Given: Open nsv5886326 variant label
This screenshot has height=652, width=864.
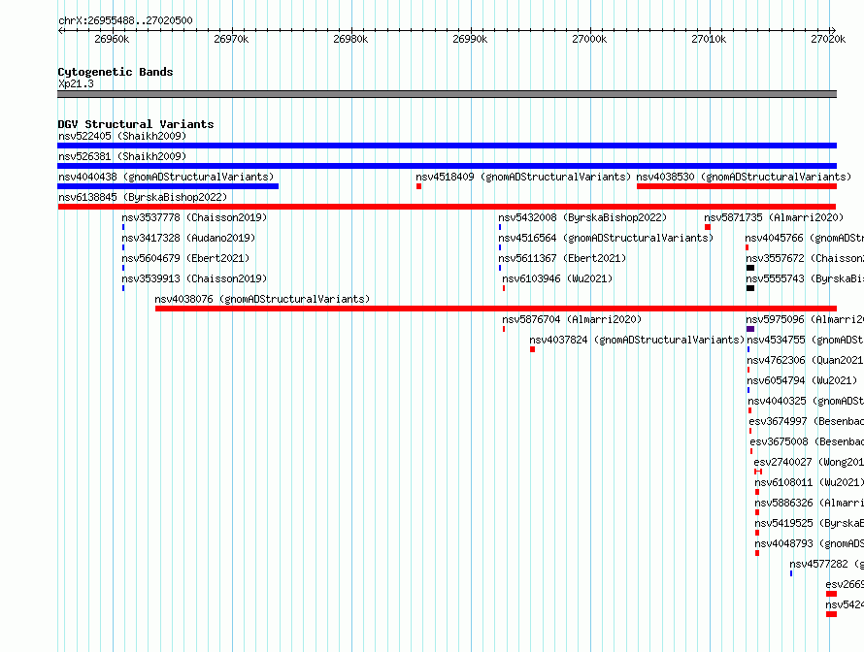Looking at the screenshot, I should [x=810, y=503].
